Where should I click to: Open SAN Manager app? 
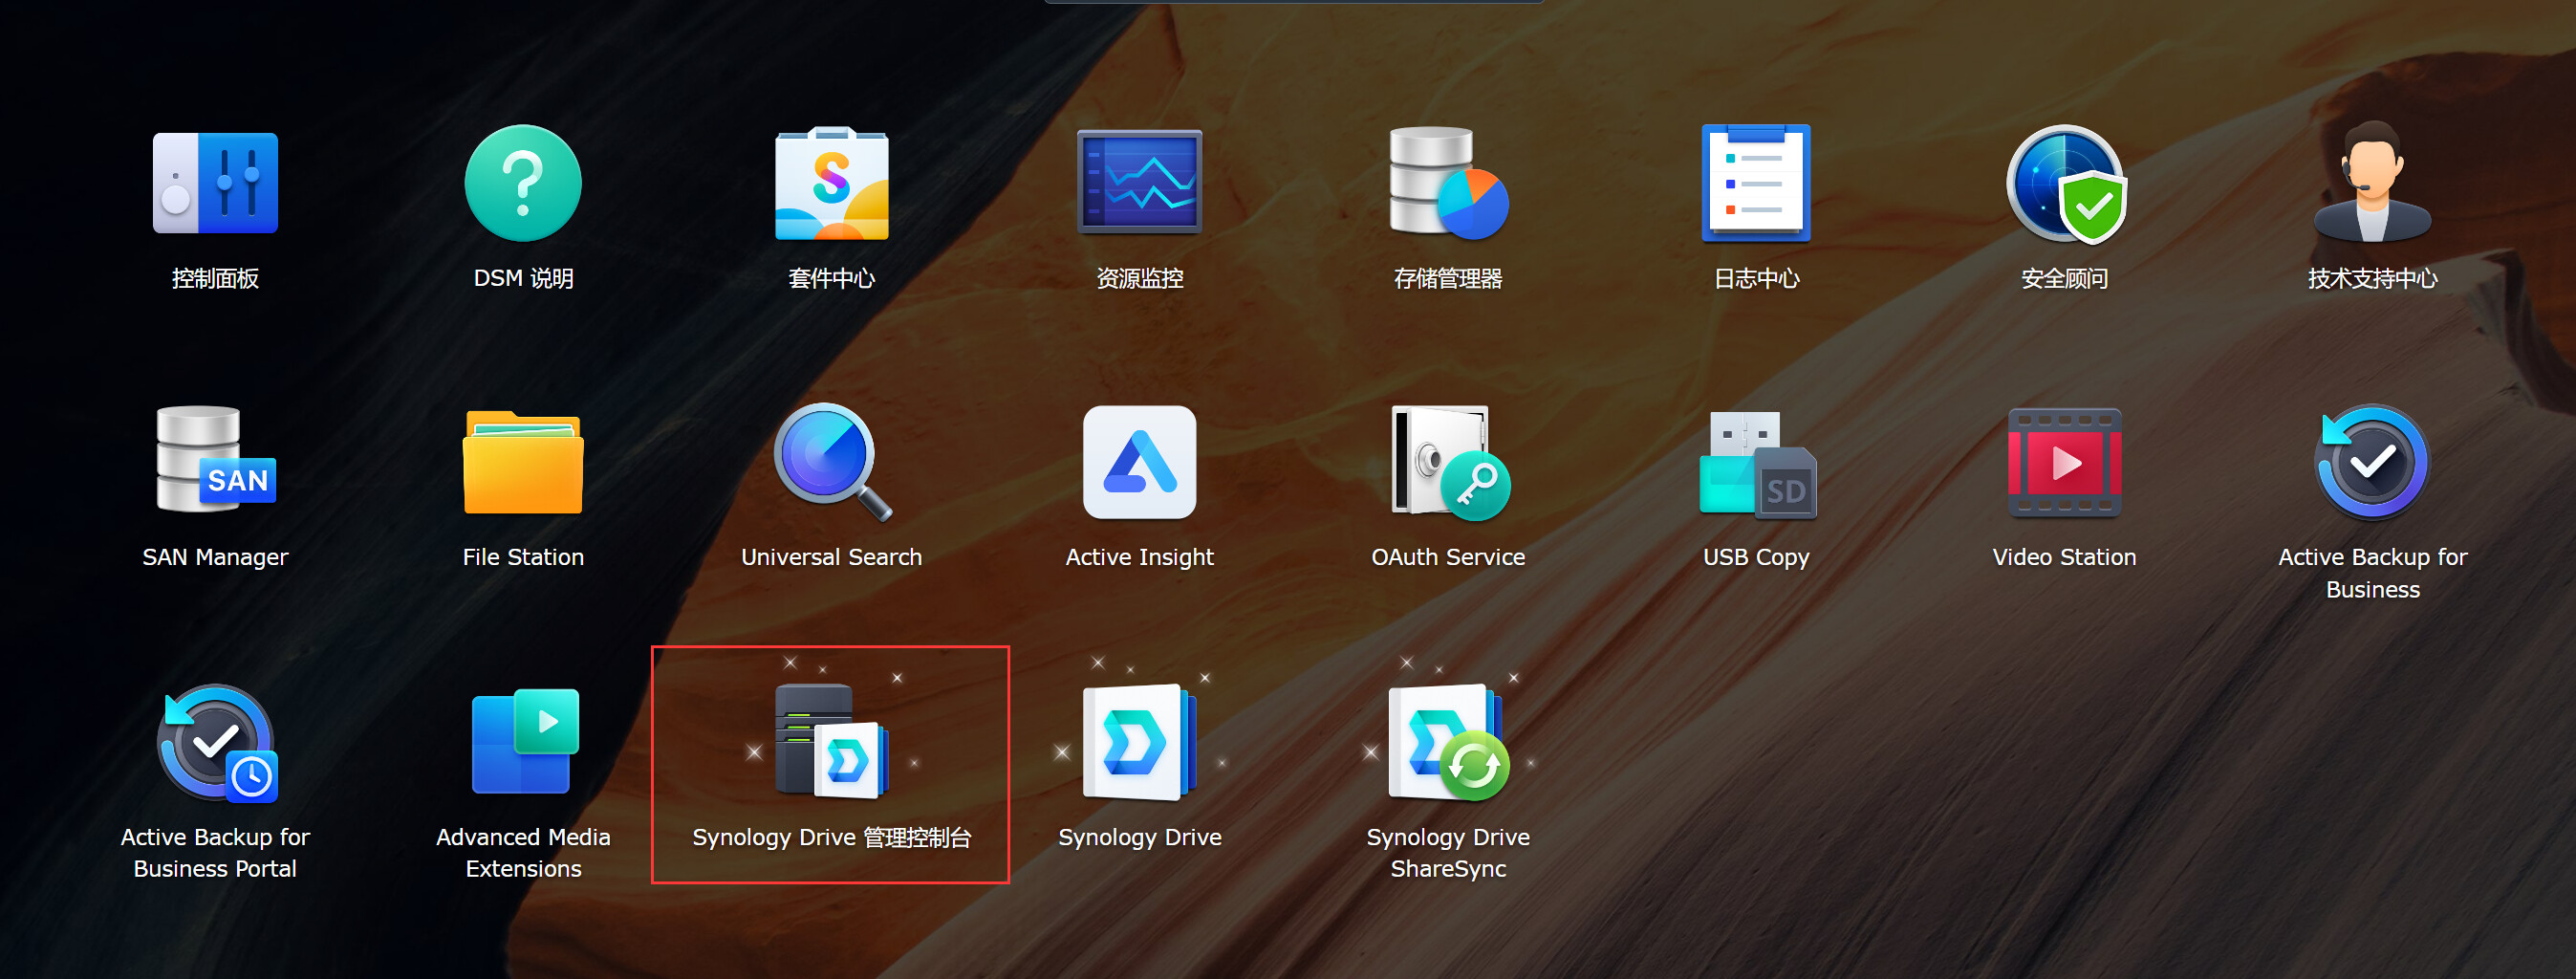pyautogui.click(x=215, y=462)
